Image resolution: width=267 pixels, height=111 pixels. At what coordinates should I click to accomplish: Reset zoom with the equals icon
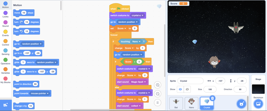157,102
